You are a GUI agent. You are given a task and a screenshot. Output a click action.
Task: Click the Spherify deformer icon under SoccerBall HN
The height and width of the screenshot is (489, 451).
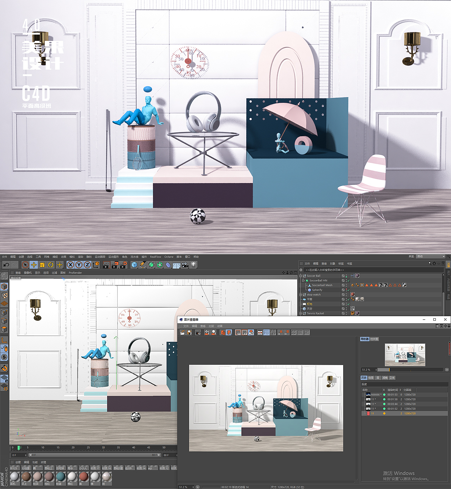click(309, 290)
